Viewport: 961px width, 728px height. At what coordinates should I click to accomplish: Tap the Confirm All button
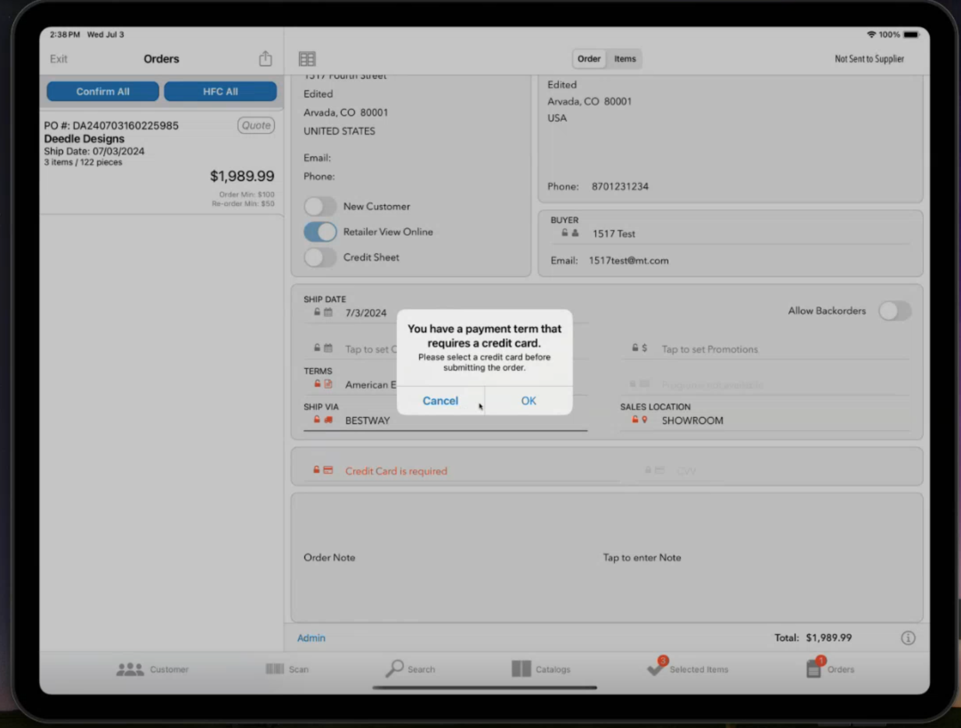pyautogui.click(x=103, y=91)
